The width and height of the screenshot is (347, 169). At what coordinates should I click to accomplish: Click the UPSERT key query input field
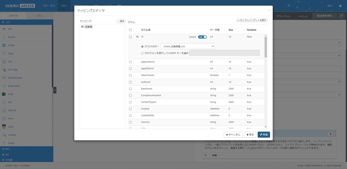tap(224, 53)
